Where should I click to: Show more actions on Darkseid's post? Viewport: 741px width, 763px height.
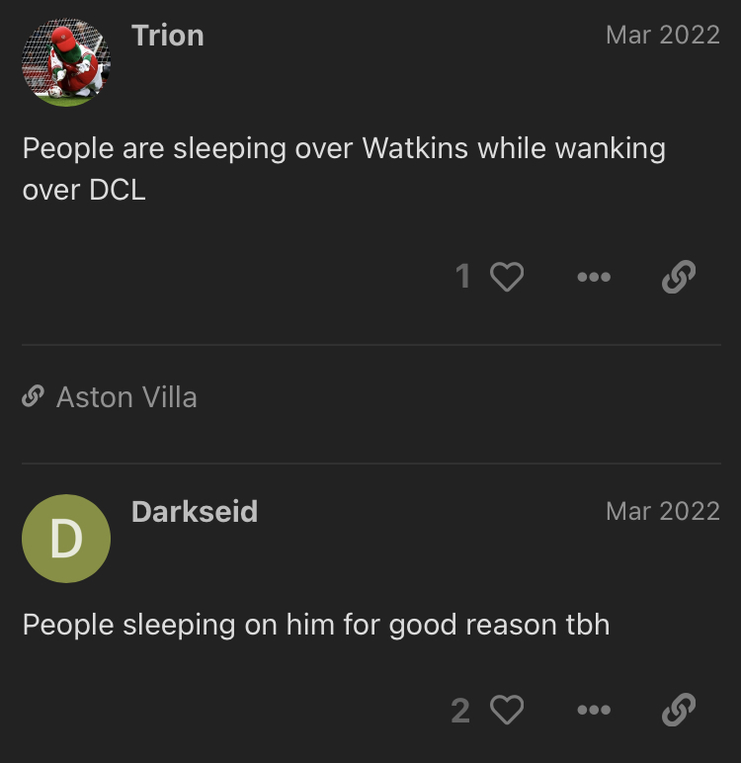coord(594,710)
